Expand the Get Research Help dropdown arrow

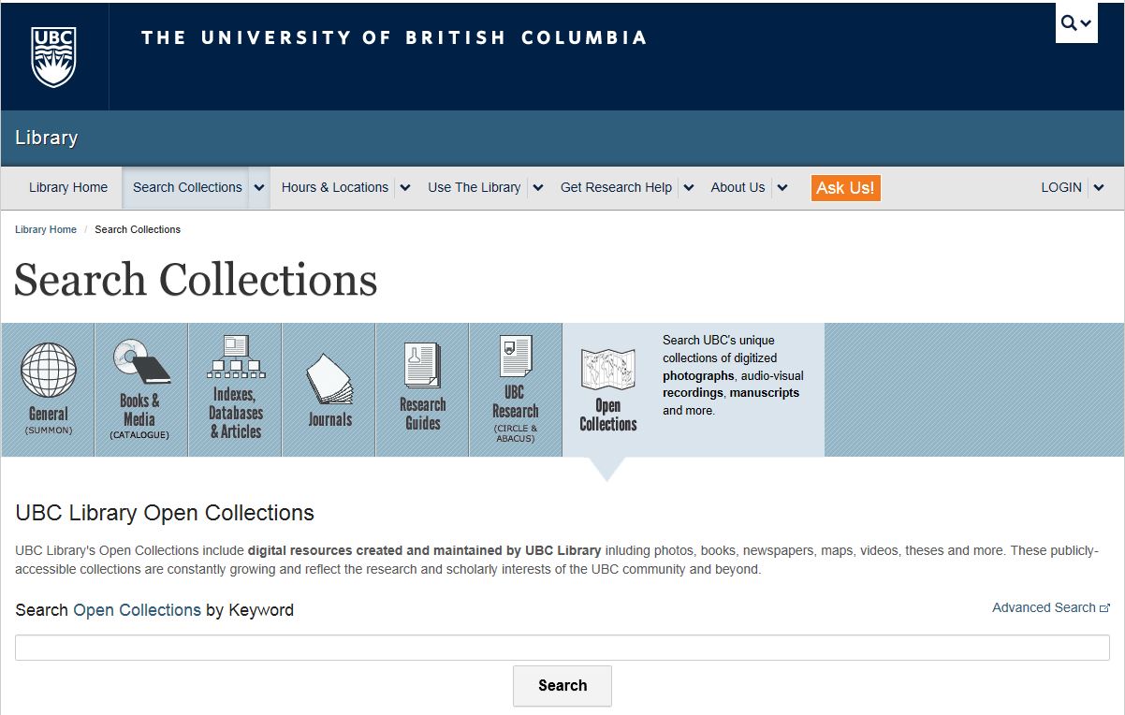[689, 187]
